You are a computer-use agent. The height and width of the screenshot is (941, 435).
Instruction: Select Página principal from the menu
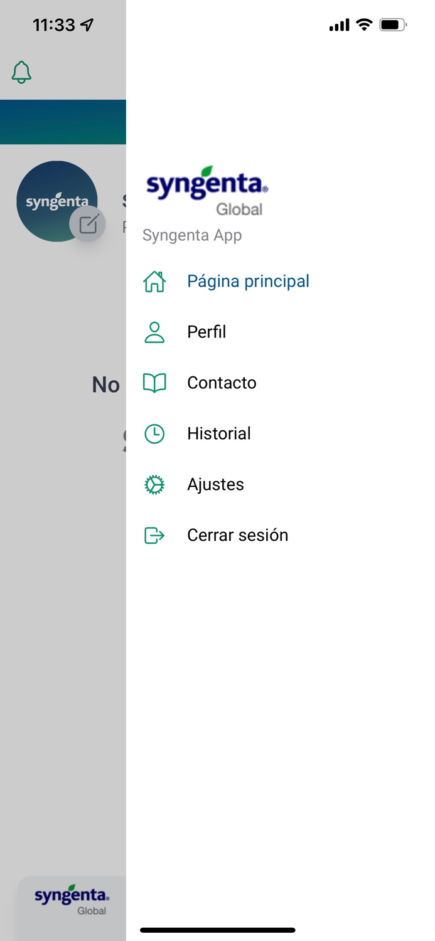[248, 281]
